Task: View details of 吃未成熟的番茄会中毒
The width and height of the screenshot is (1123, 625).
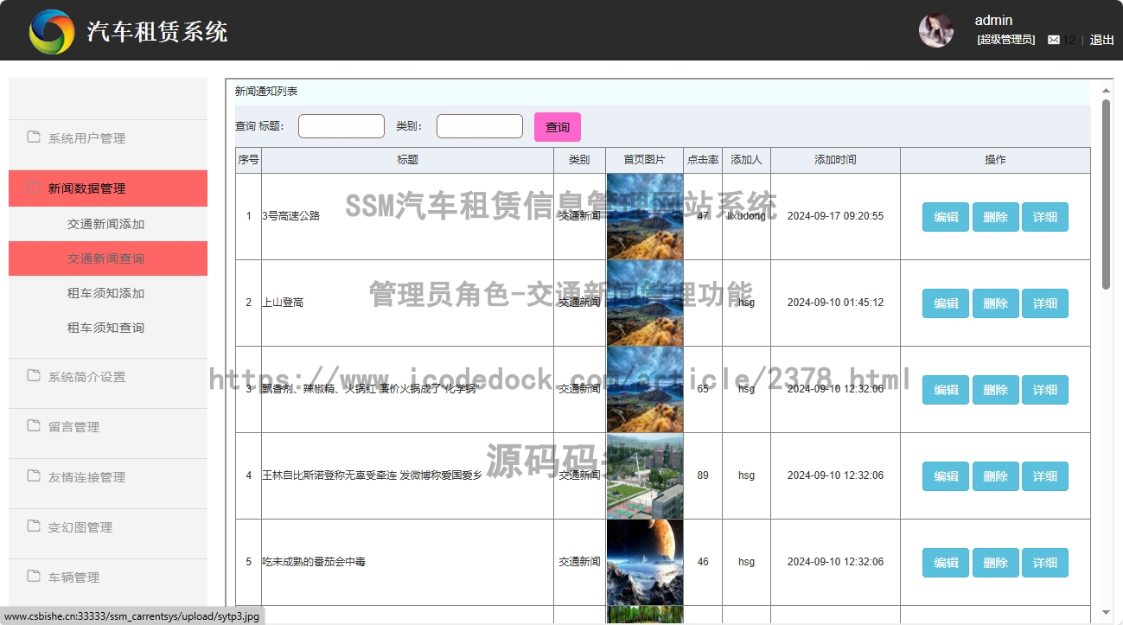Action: click(1045, 563)
